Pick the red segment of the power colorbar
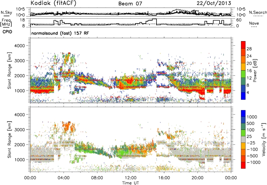Screen dimensions: 267x185 243,45
